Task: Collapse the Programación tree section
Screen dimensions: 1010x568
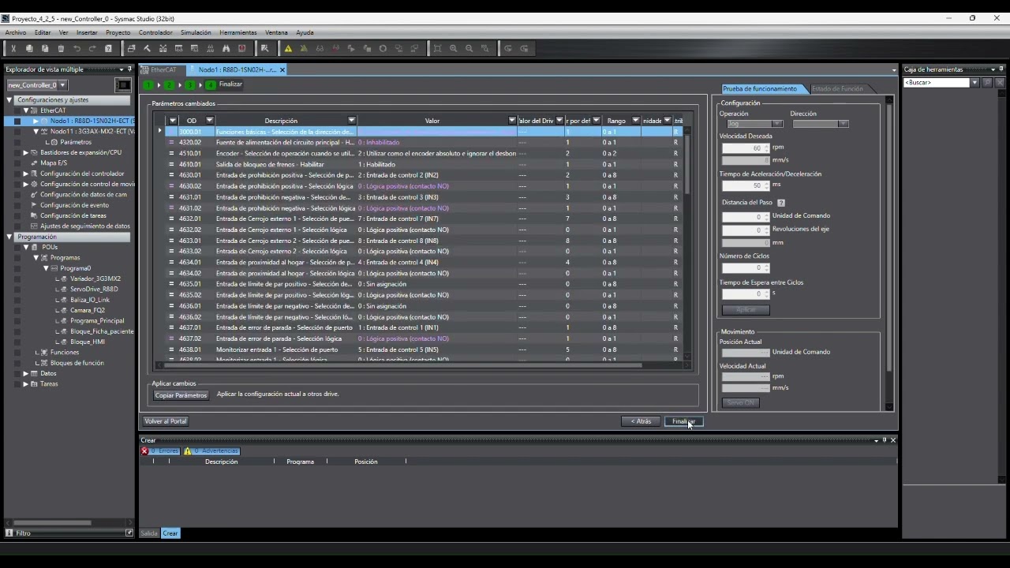Action: click(x=9, y=237)
